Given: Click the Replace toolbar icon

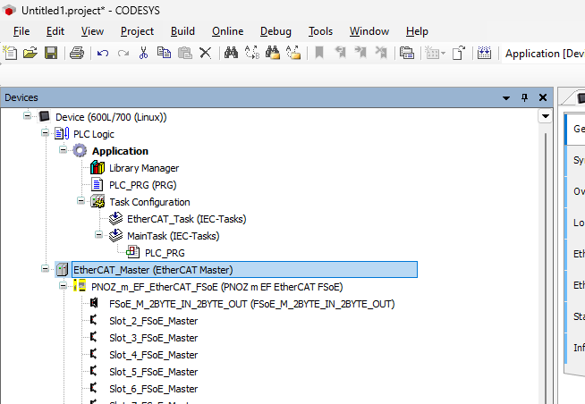Looking at the screenshot, I should 252,53.
